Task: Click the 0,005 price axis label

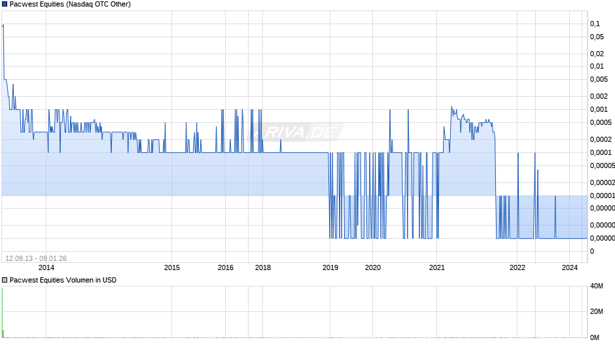Action: (599, 79)
